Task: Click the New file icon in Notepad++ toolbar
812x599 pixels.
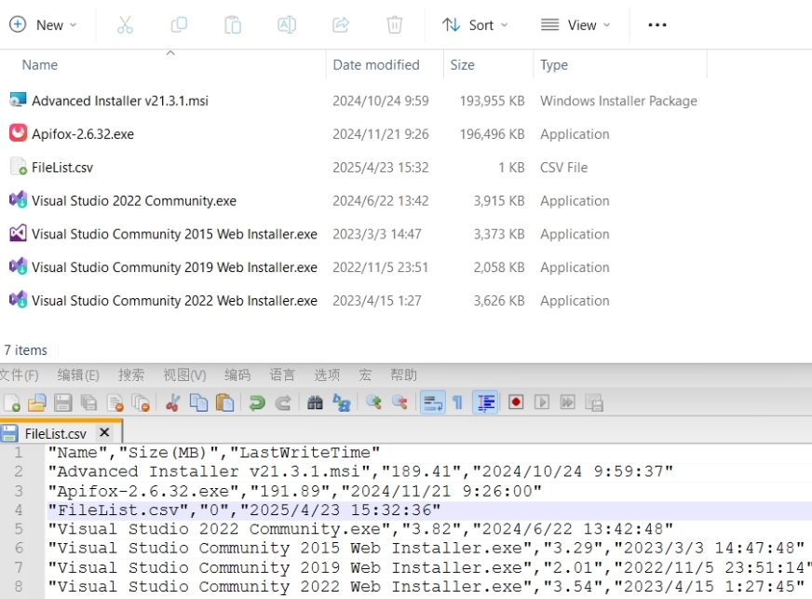Action: pos(11,402)
